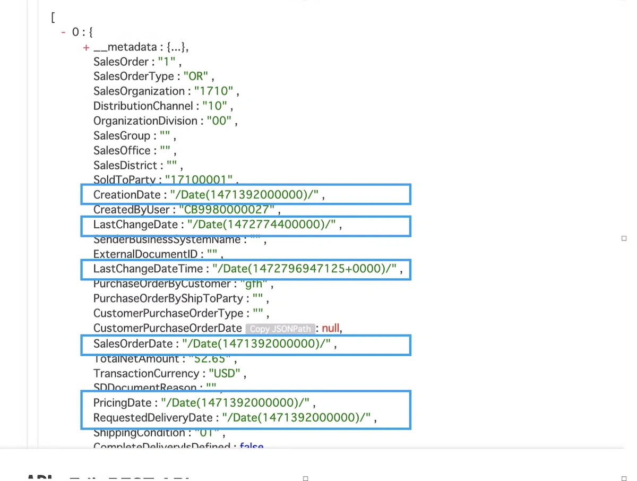637x481 pixels.
Task: Select the SalesGroup line
Action: [134, 136]
